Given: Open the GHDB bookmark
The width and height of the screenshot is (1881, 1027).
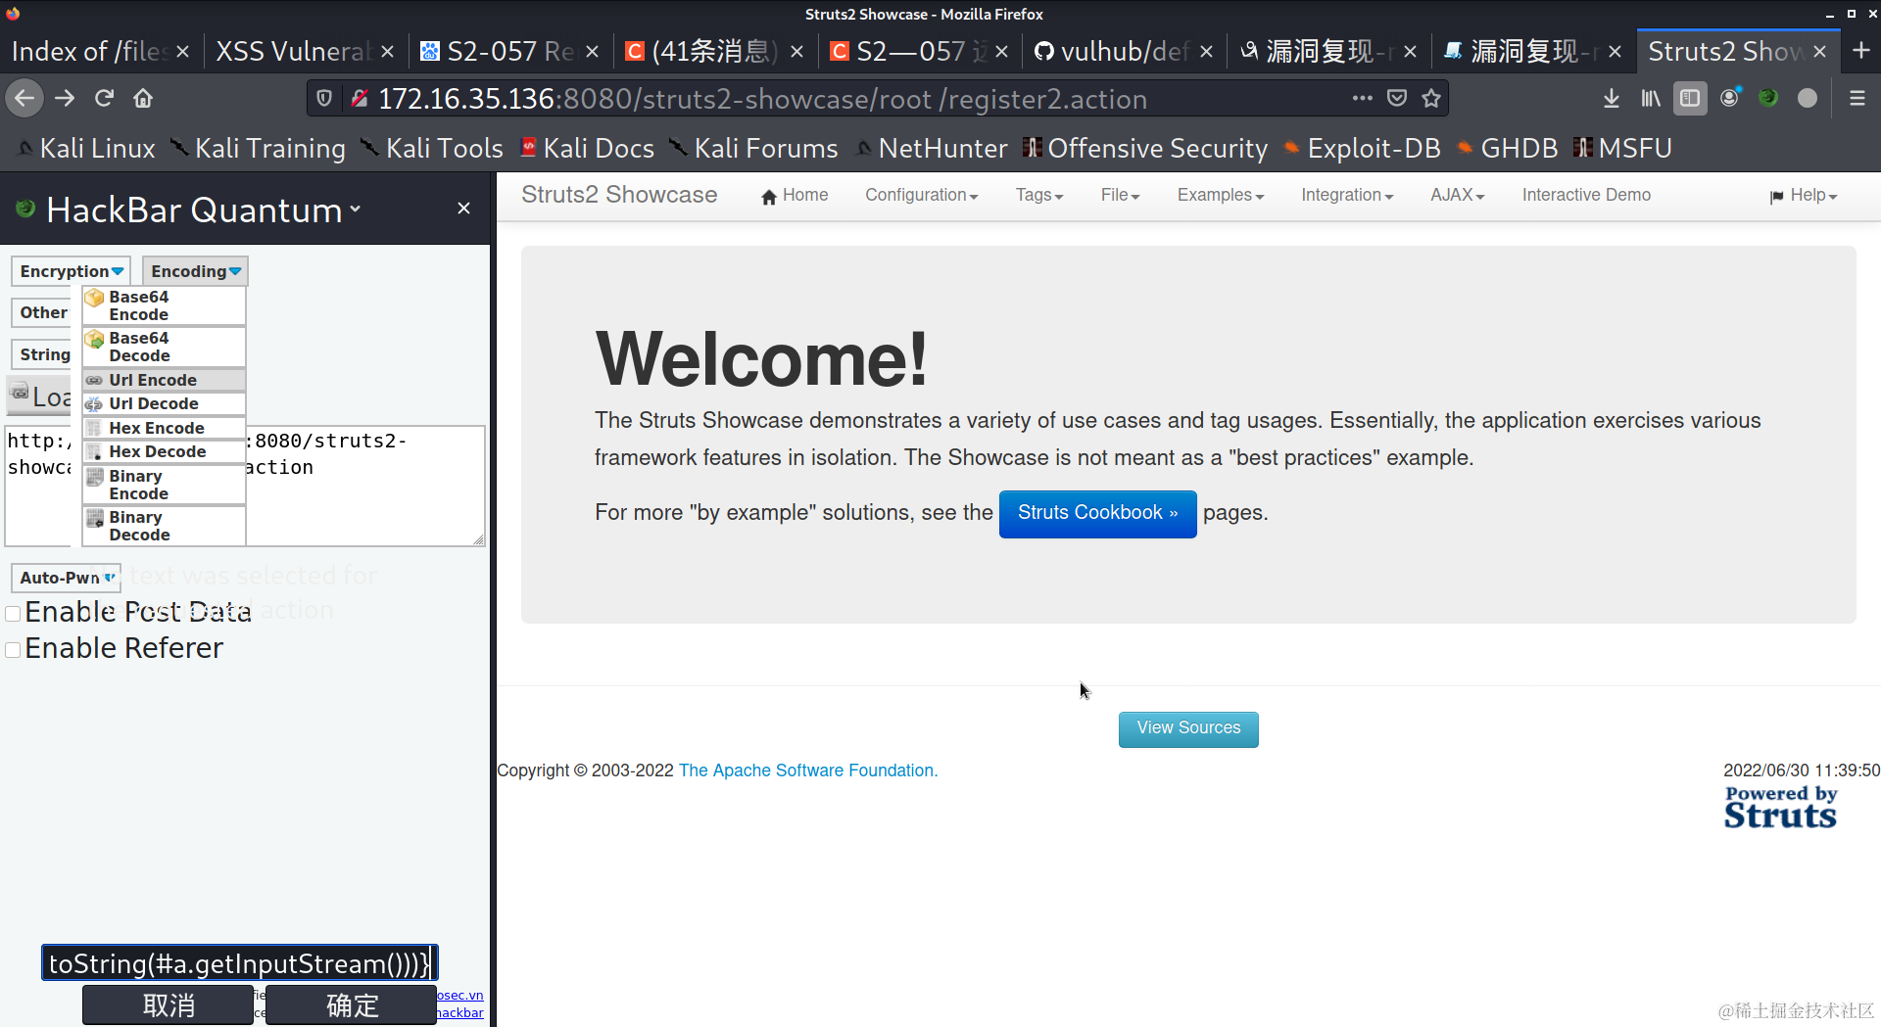Looking at the screenshot, I should point(1507,149).
